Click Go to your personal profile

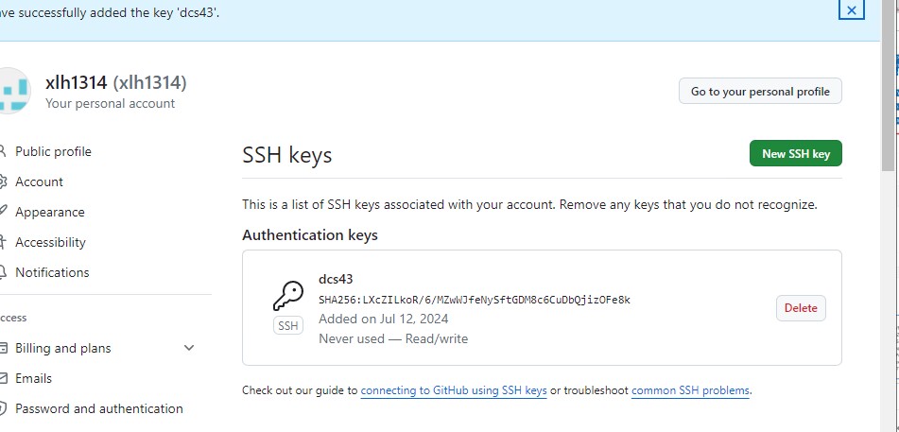(x=760, y=92)
